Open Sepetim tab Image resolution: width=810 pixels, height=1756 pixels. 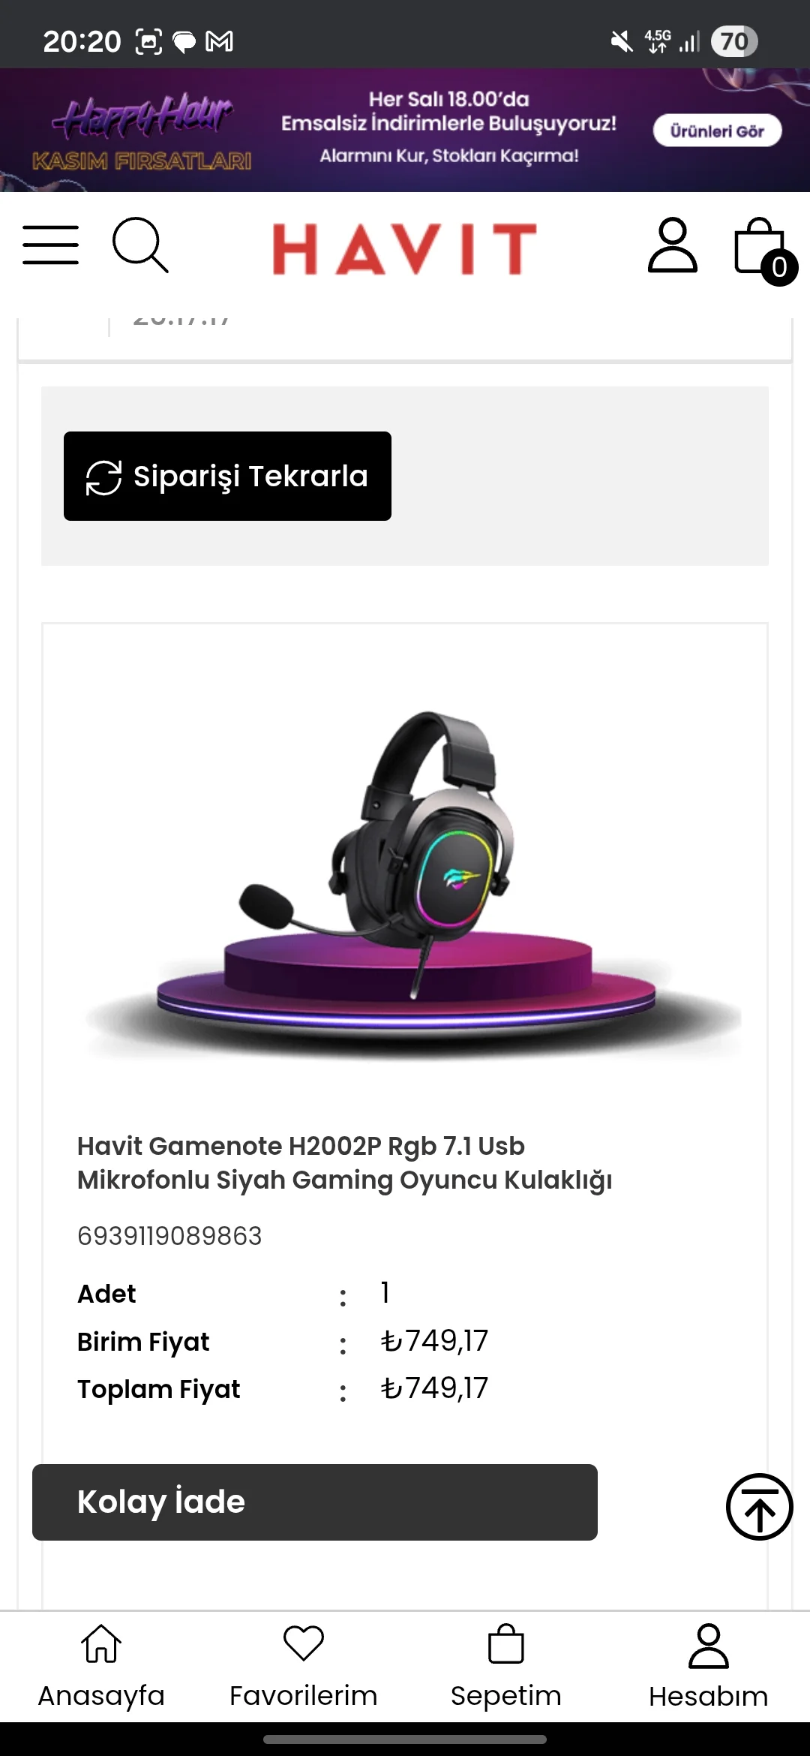tap(506, 1667)
